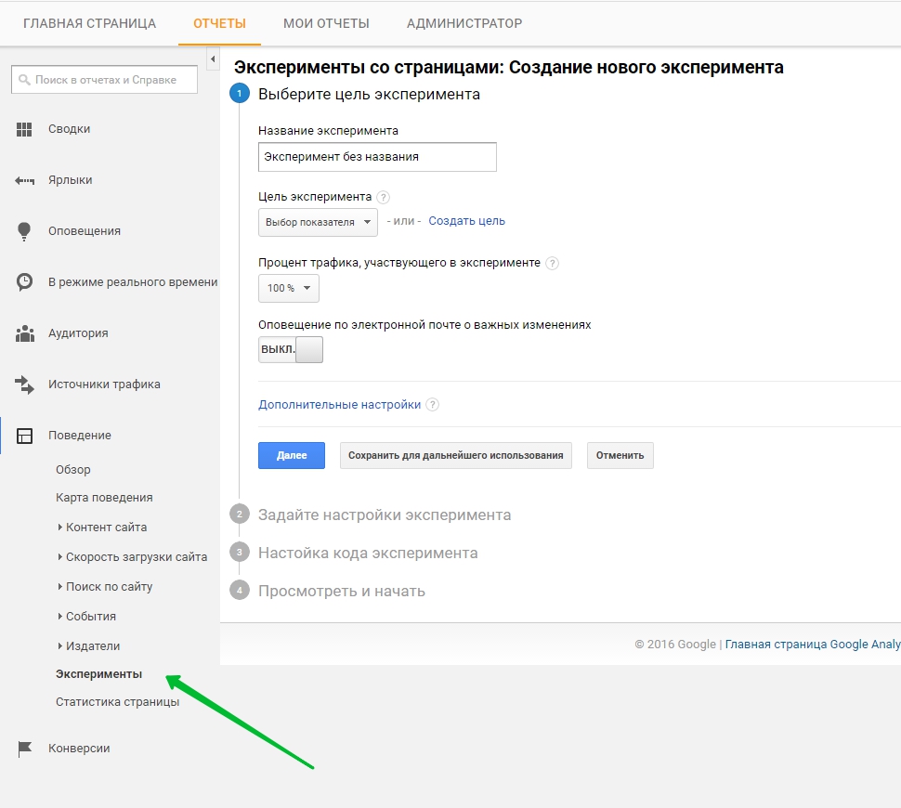Click the Конверсии flag icon
The height and width of the screenshot is (808, 901).
[25, 749]
